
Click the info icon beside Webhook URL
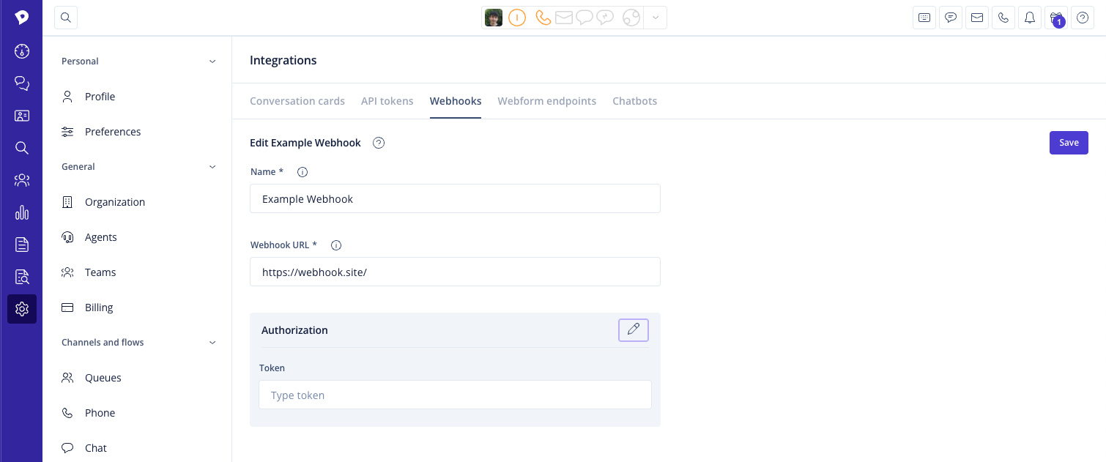point(336,245)
